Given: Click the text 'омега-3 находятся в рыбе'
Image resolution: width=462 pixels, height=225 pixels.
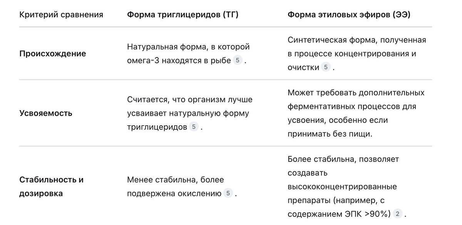Looking at the screenshot, I should click(x=179, y=60).
